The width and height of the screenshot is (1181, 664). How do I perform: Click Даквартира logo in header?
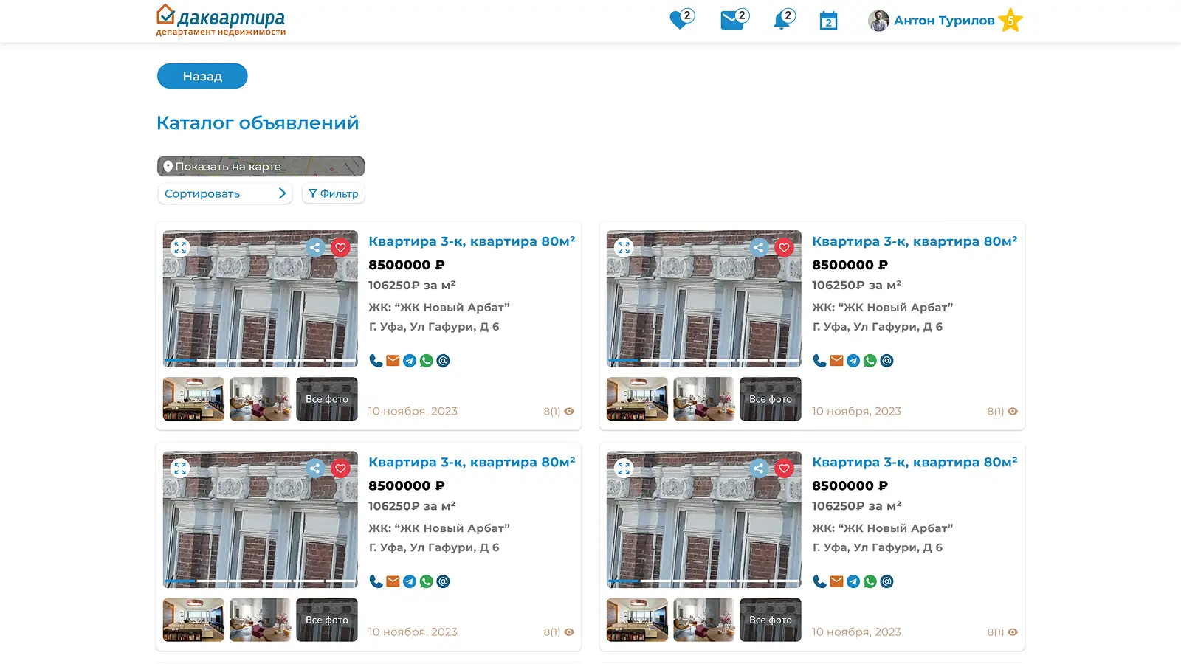(x=221, y=20)
